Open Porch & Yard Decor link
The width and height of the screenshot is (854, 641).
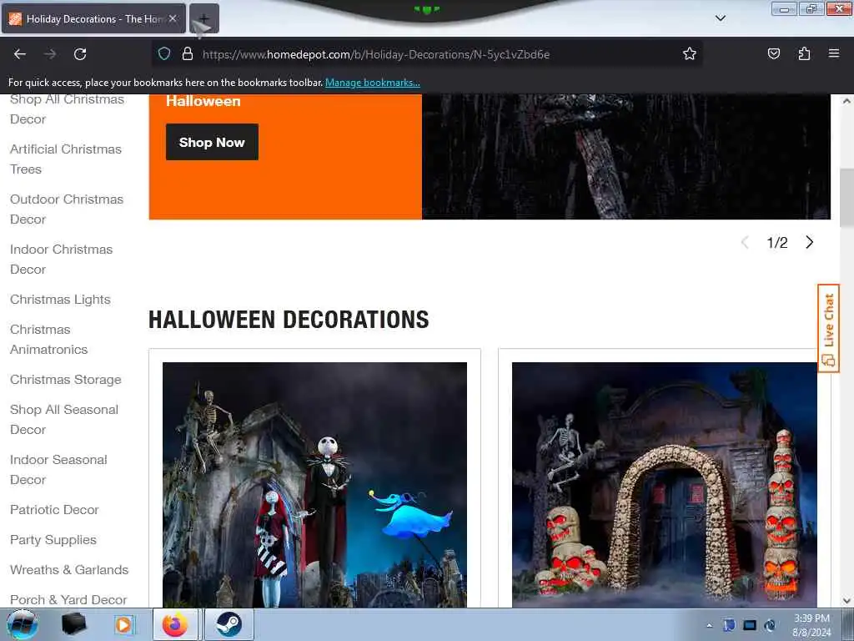(x=68, y=599)
